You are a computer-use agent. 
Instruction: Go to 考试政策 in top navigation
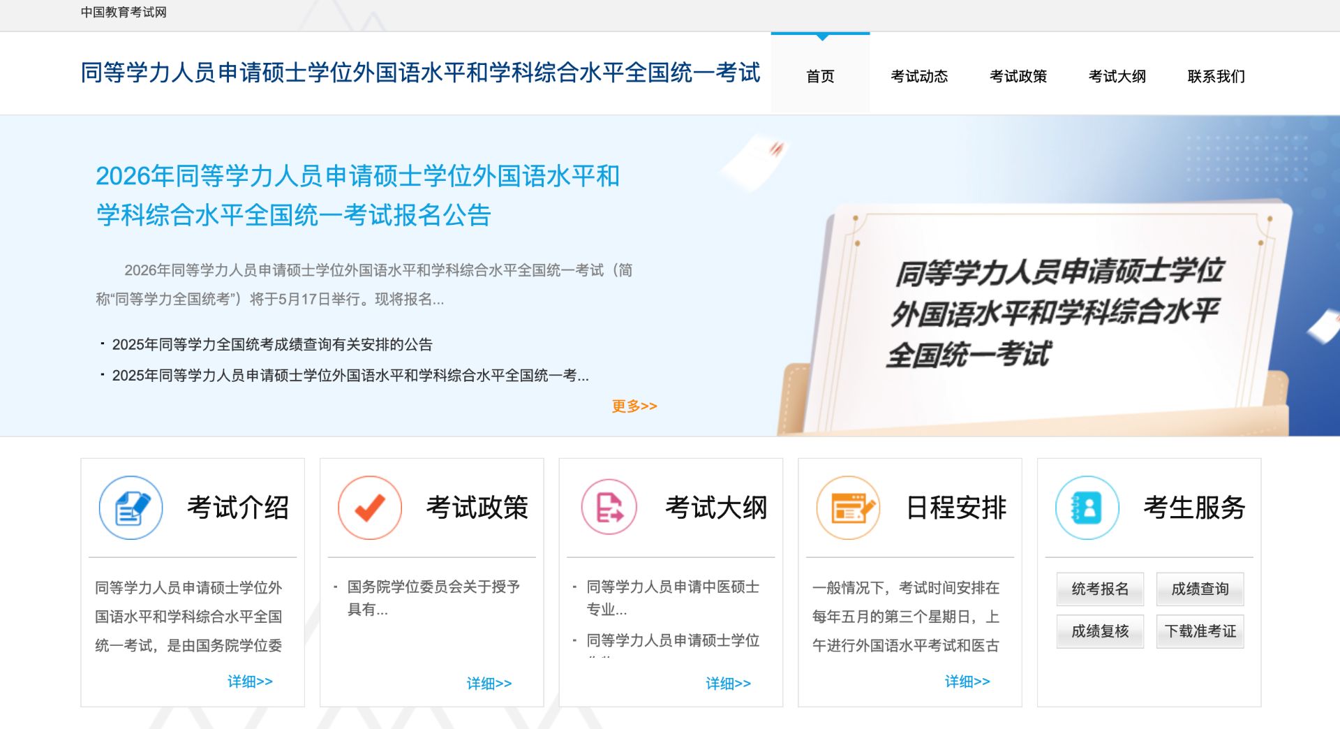1018,76
